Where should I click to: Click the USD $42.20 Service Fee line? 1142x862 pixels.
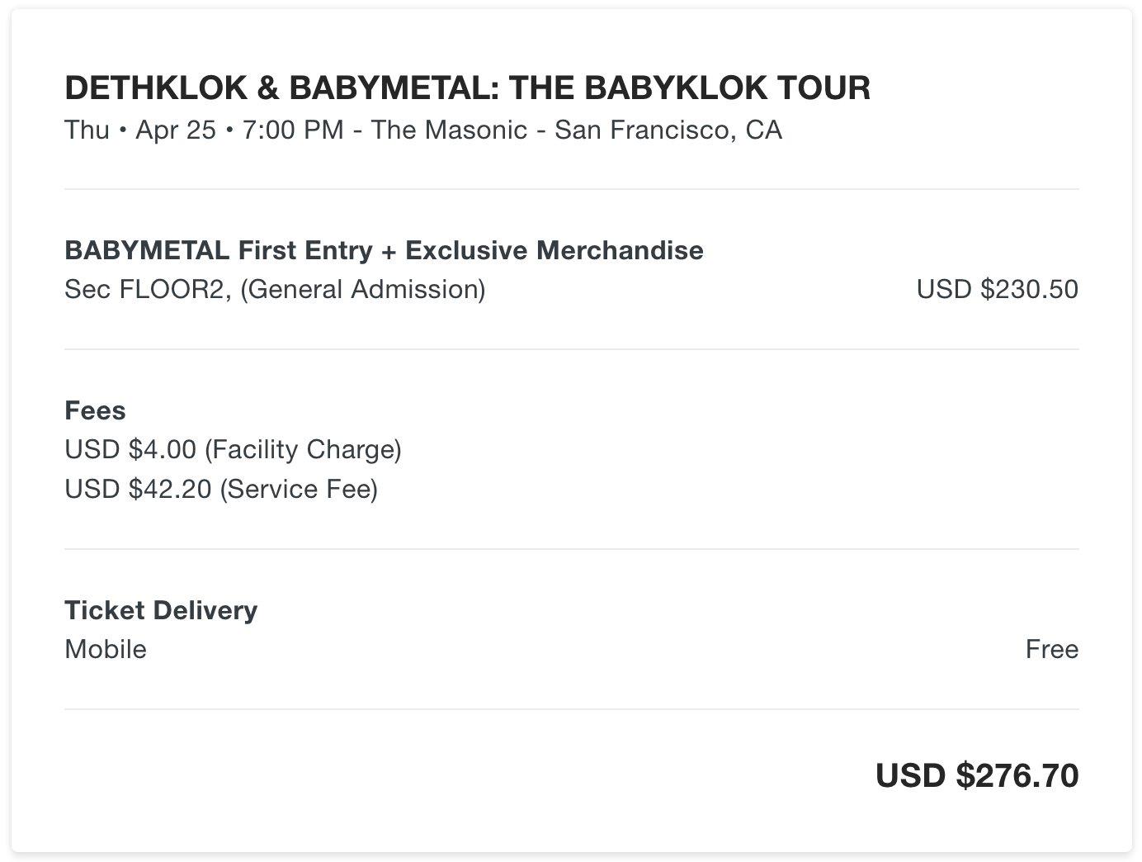[x=221, y=489]
